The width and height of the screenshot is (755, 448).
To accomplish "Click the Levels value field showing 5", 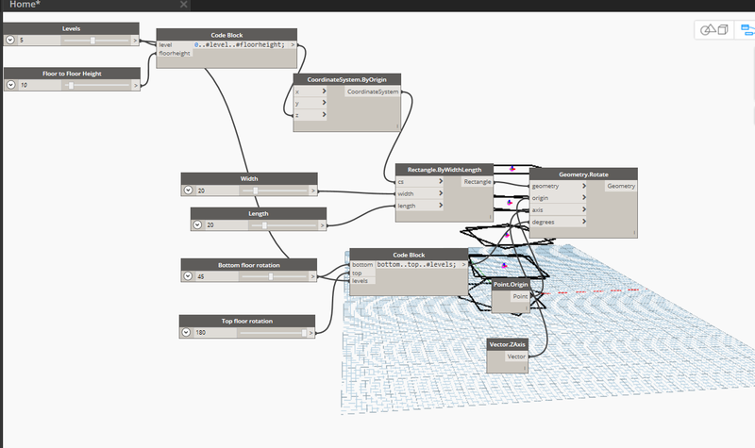I will [x=39, y=41].
